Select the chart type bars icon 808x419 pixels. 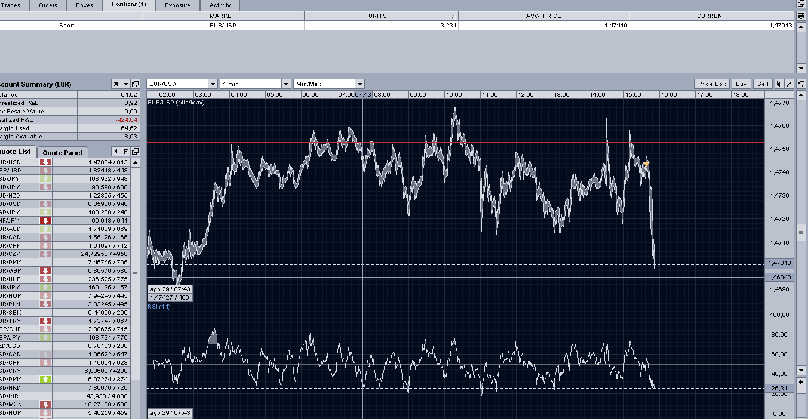tap(779, 84)
